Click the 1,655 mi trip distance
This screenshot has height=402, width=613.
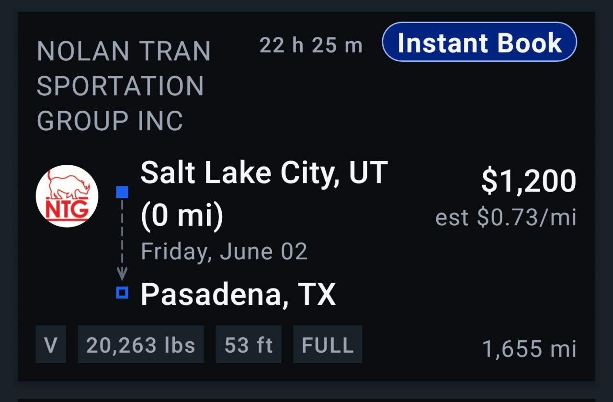tap(529, 349)
